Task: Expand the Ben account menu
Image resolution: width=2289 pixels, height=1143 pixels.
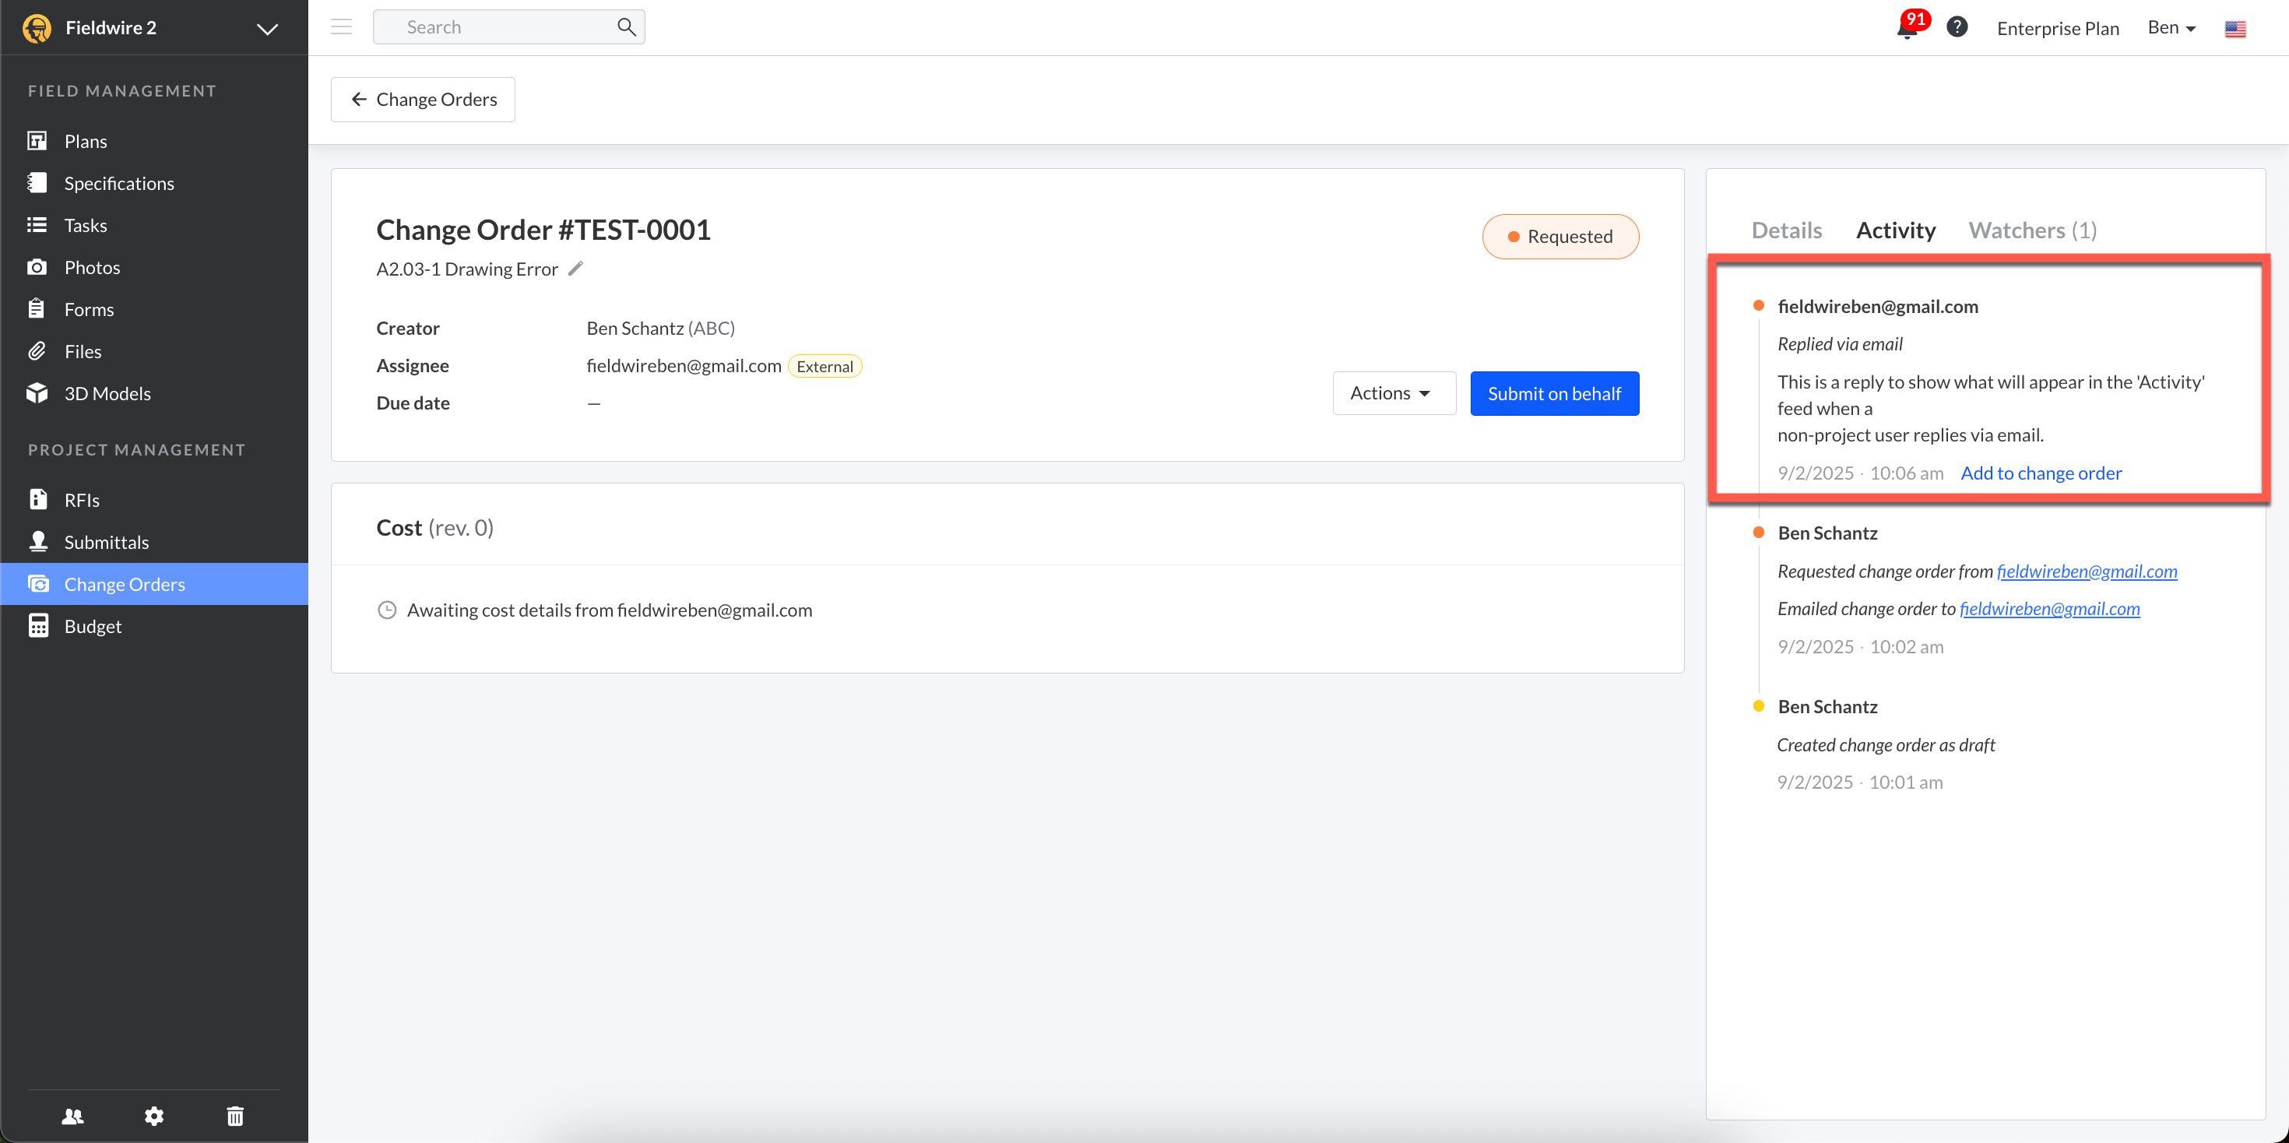Action: (x=2171, y=27)
